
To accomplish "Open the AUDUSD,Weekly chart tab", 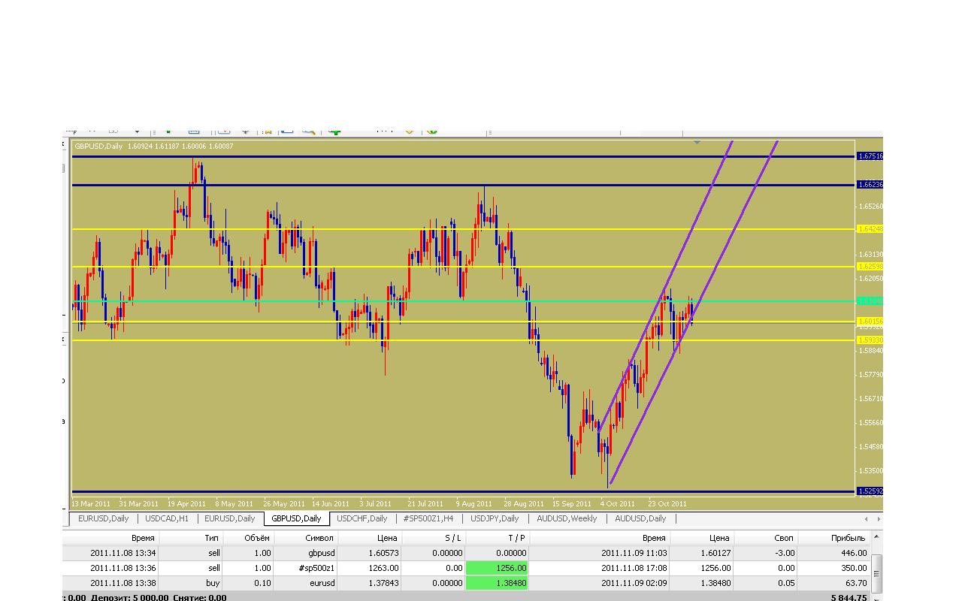I will (567, 518).
